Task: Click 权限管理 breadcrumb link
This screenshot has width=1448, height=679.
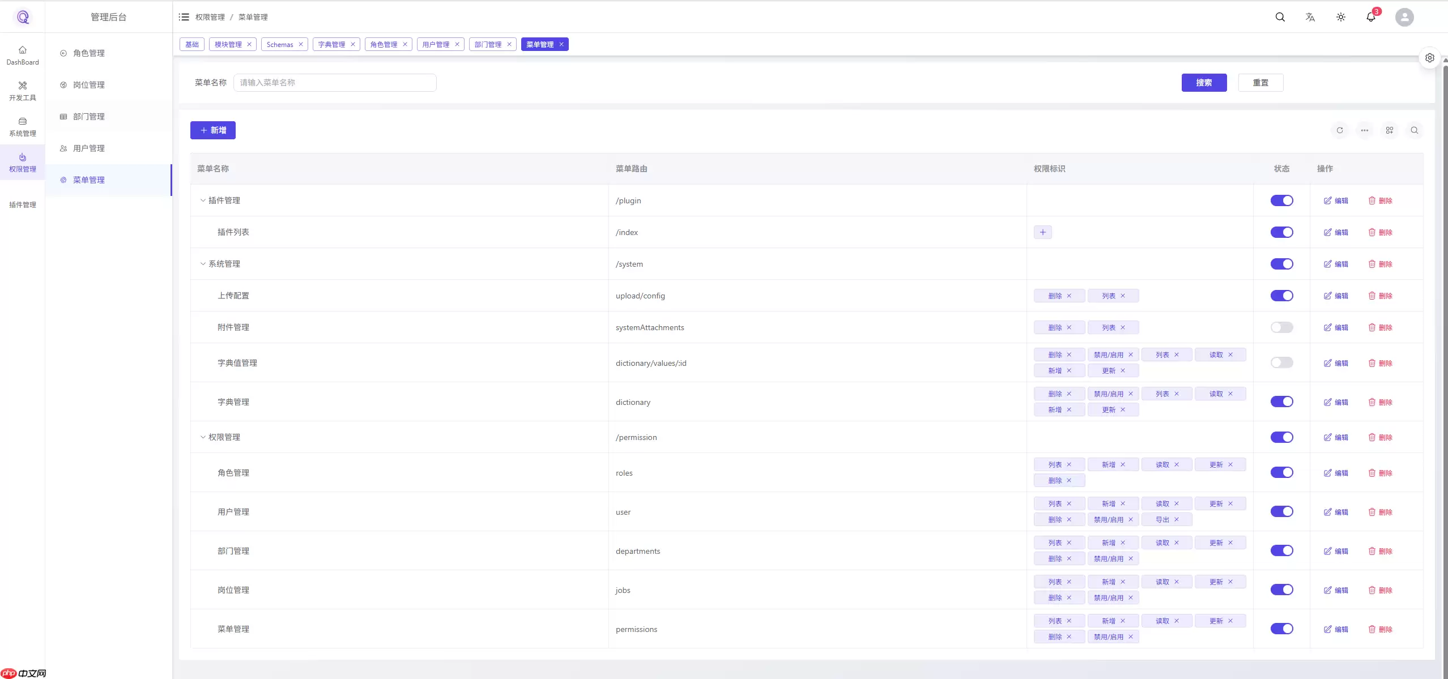Action: point(210,17)
